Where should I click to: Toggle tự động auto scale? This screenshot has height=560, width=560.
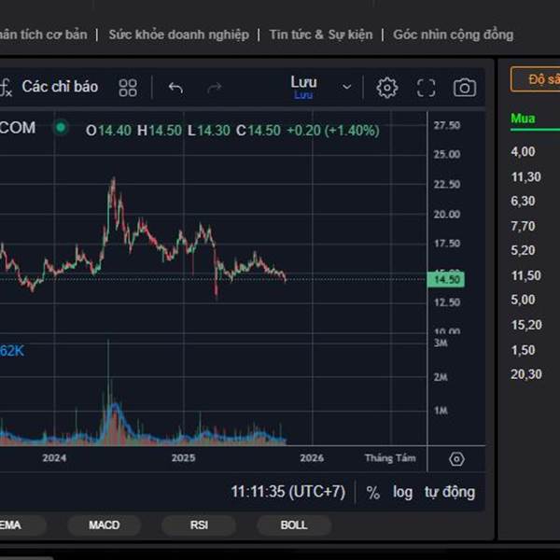point(450,492)
